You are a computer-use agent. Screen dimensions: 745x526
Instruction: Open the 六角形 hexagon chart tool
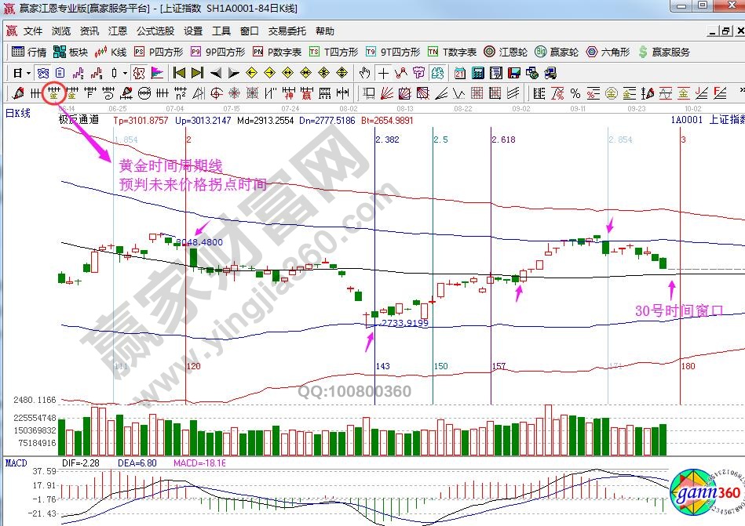click(x=607, y=52)
